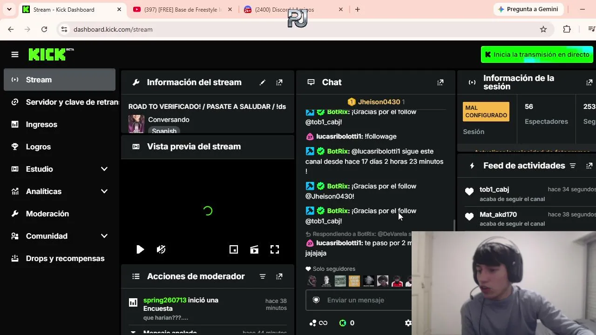Click the shield icon in message box
Viewport: 596px width, 335px height.
pyautogui.click(x=316, y=300)
